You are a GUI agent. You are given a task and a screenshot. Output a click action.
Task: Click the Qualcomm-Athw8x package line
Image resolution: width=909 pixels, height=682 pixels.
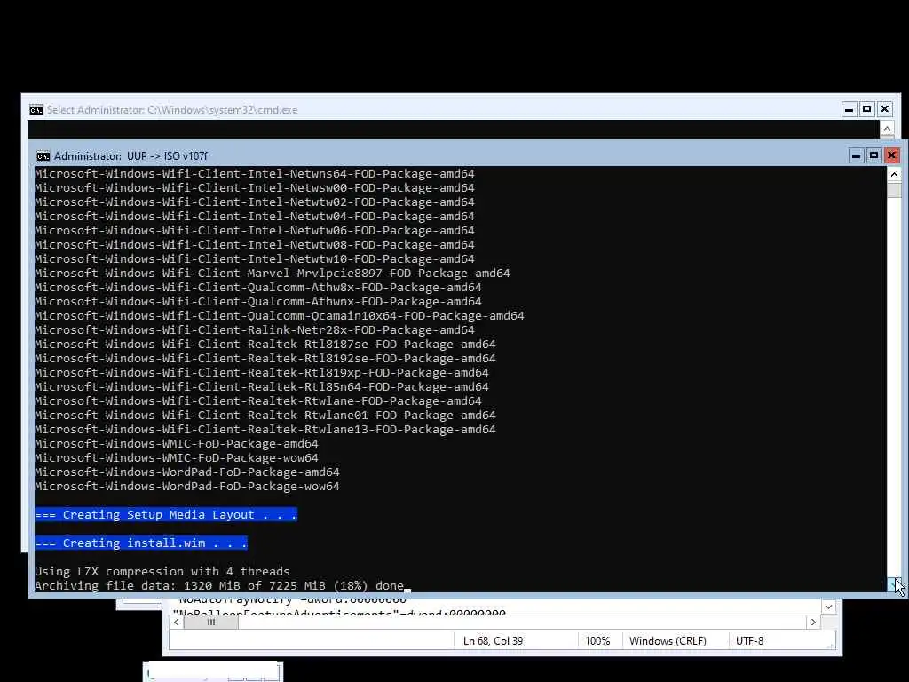pyautogui.click(x=258, y=287)
